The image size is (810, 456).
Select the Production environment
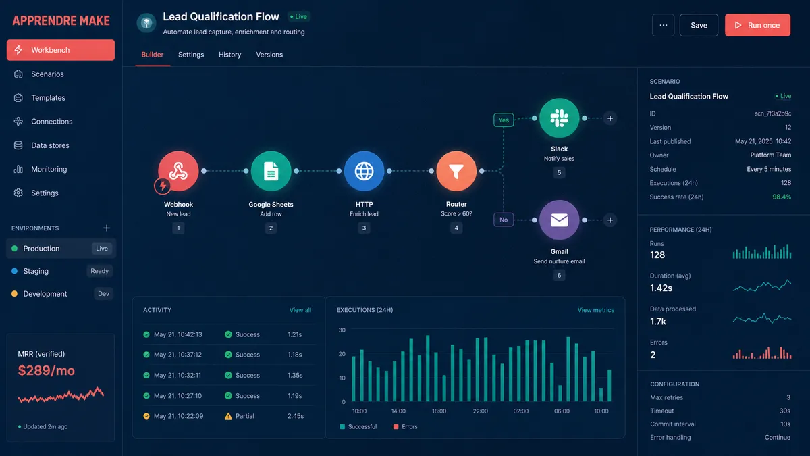(61, 249)
